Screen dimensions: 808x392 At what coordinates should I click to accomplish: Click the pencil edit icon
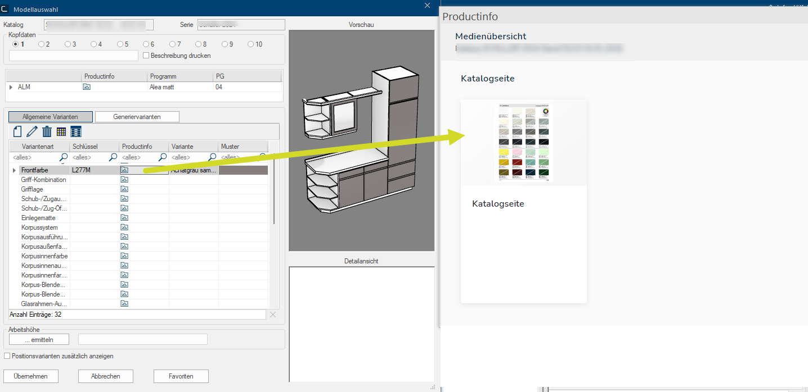(x=32, y=131)
